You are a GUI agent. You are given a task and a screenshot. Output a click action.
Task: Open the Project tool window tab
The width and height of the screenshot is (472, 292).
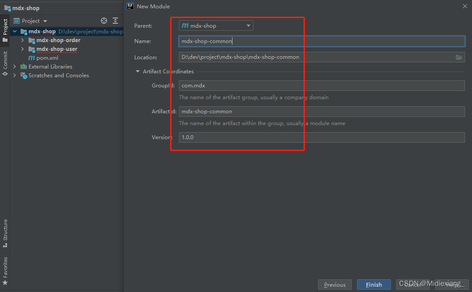tap(5, 31)
